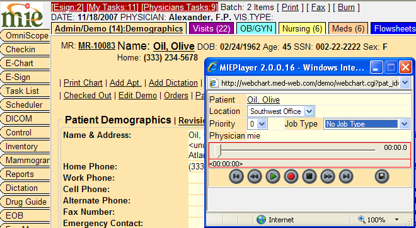Switch to the Flowsheets tab
The width and height of the screenshot is (416, 228).
(393, 28)
